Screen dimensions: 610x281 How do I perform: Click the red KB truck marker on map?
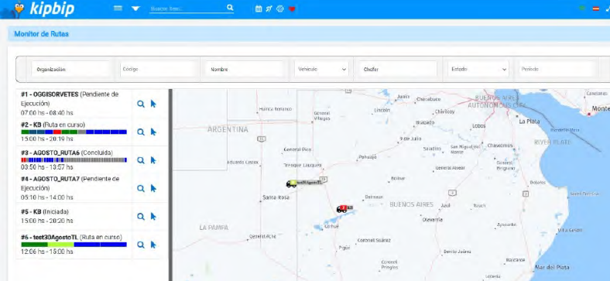point(342,209)
